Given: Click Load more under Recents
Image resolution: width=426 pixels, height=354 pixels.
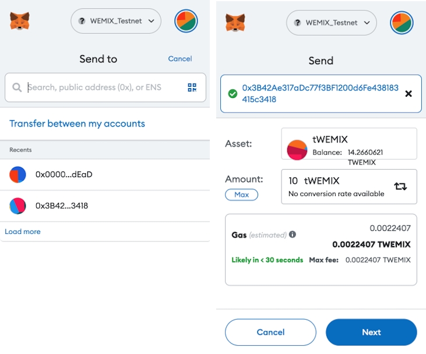Looking at the screenshot, I should (23, 232).
